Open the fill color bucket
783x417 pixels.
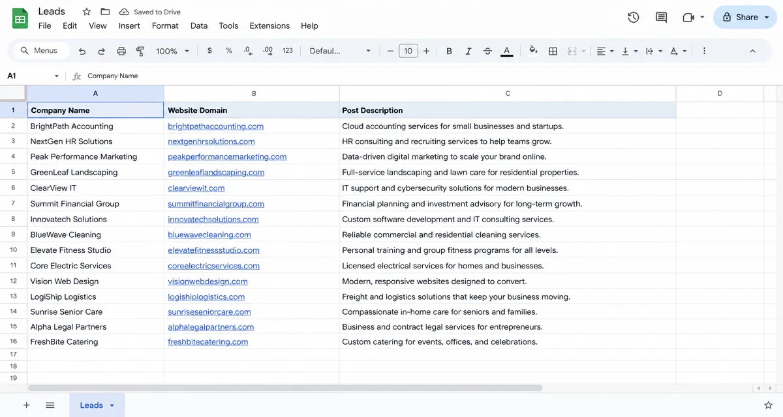click(533, 51)
